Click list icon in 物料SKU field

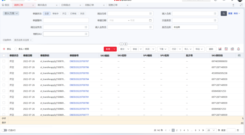click(x=86, y=34)
